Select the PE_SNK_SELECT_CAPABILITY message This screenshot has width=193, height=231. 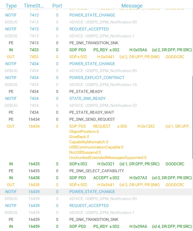coord(96,171)
